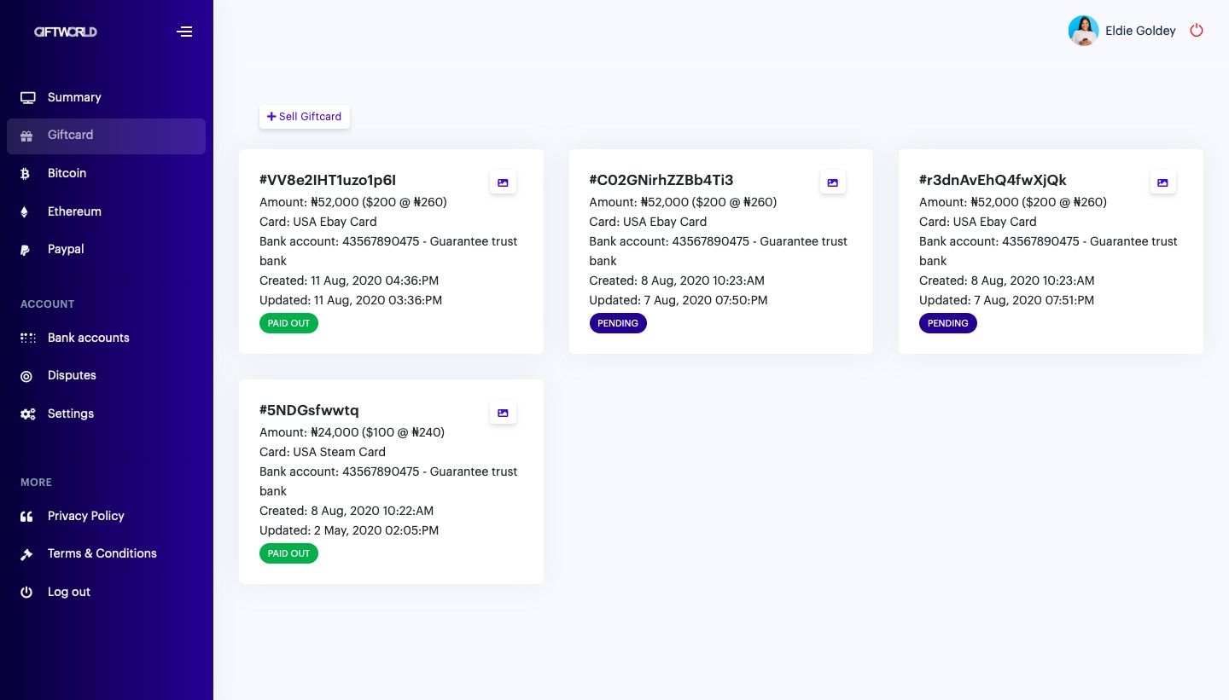The image size is (1229, 700).
Task: Open image icon on #5NDGsfwwtq card
Action: 503,413
